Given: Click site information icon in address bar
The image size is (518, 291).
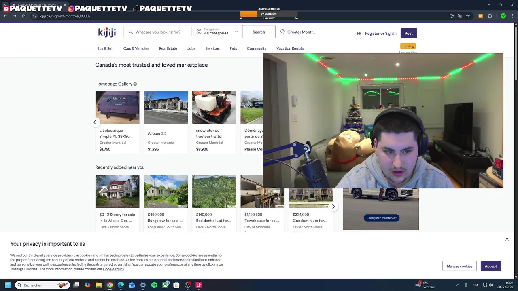Looking at the screenshot, I should pos(34,16).
